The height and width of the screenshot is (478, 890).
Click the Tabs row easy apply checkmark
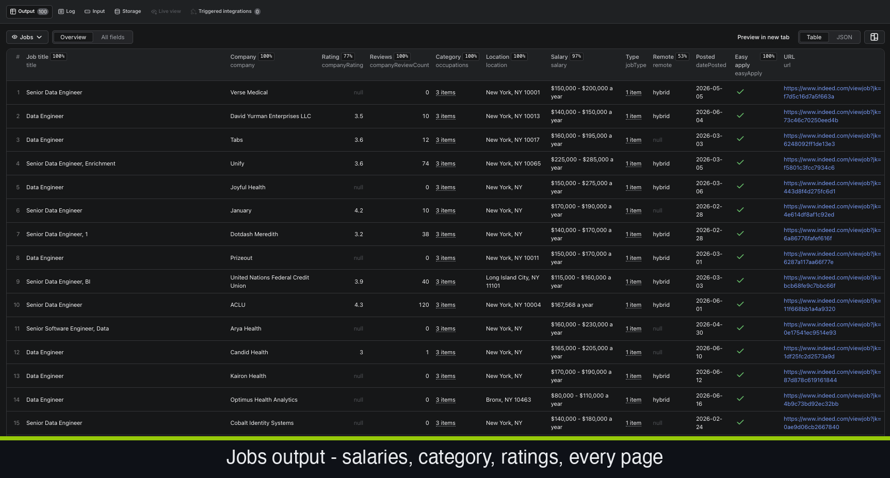coord(740,139)
